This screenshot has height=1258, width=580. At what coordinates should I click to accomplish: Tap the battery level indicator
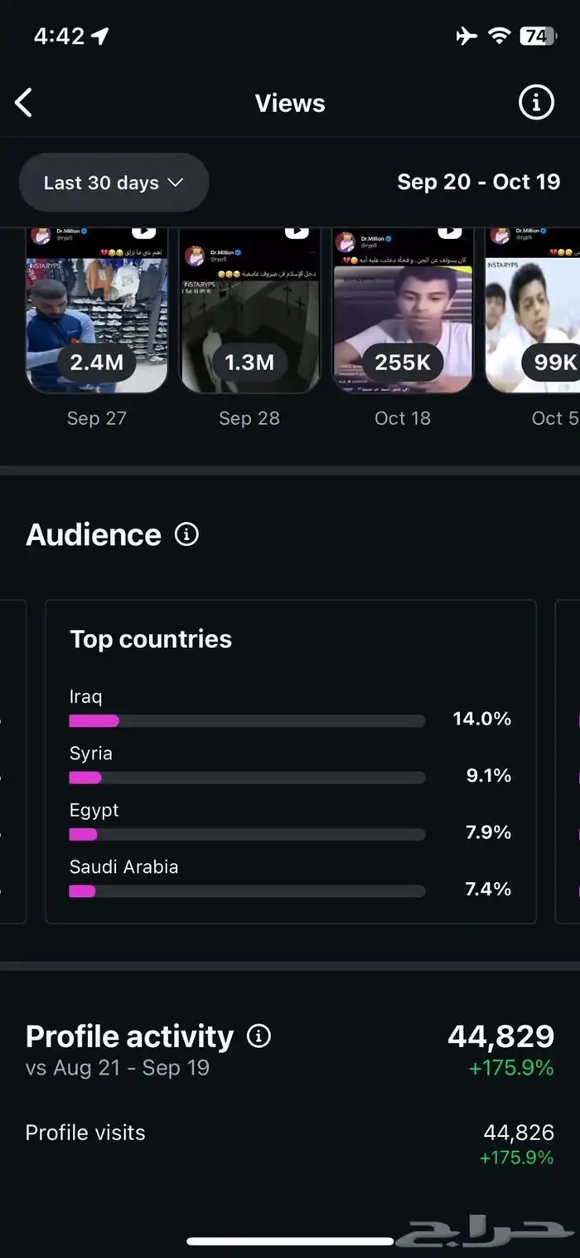pos(537,36)
